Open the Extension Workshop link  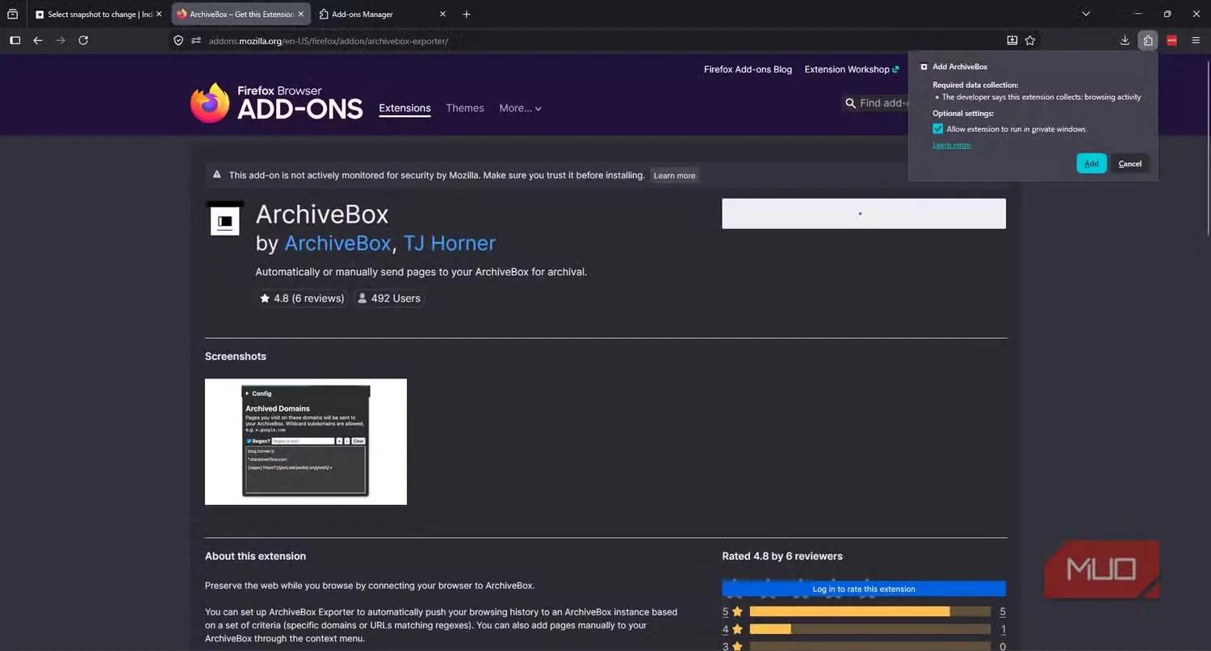coord(852,69)
